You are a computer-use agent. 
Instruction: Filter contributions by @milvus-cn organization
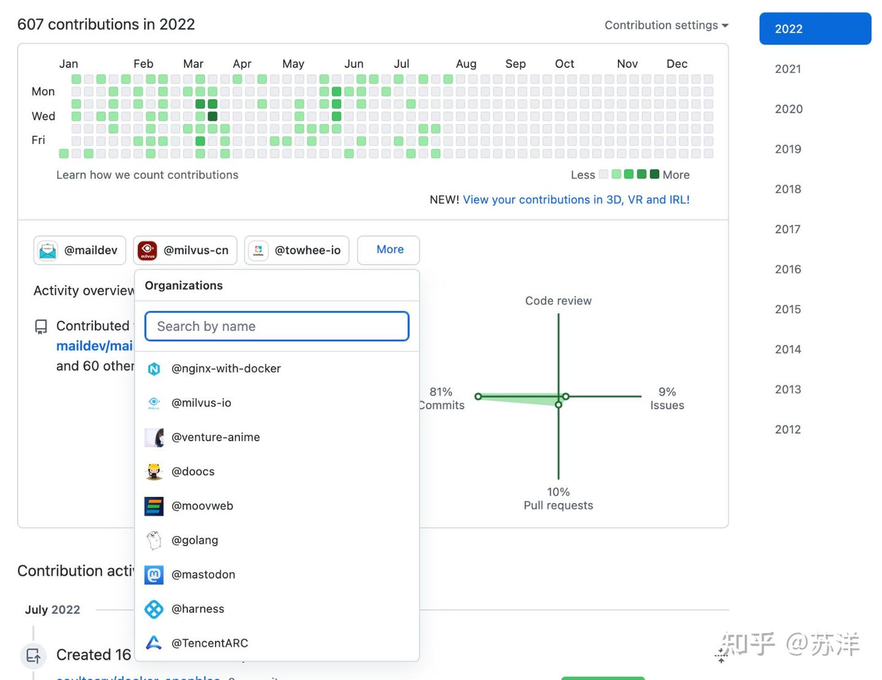coord(185,251)
